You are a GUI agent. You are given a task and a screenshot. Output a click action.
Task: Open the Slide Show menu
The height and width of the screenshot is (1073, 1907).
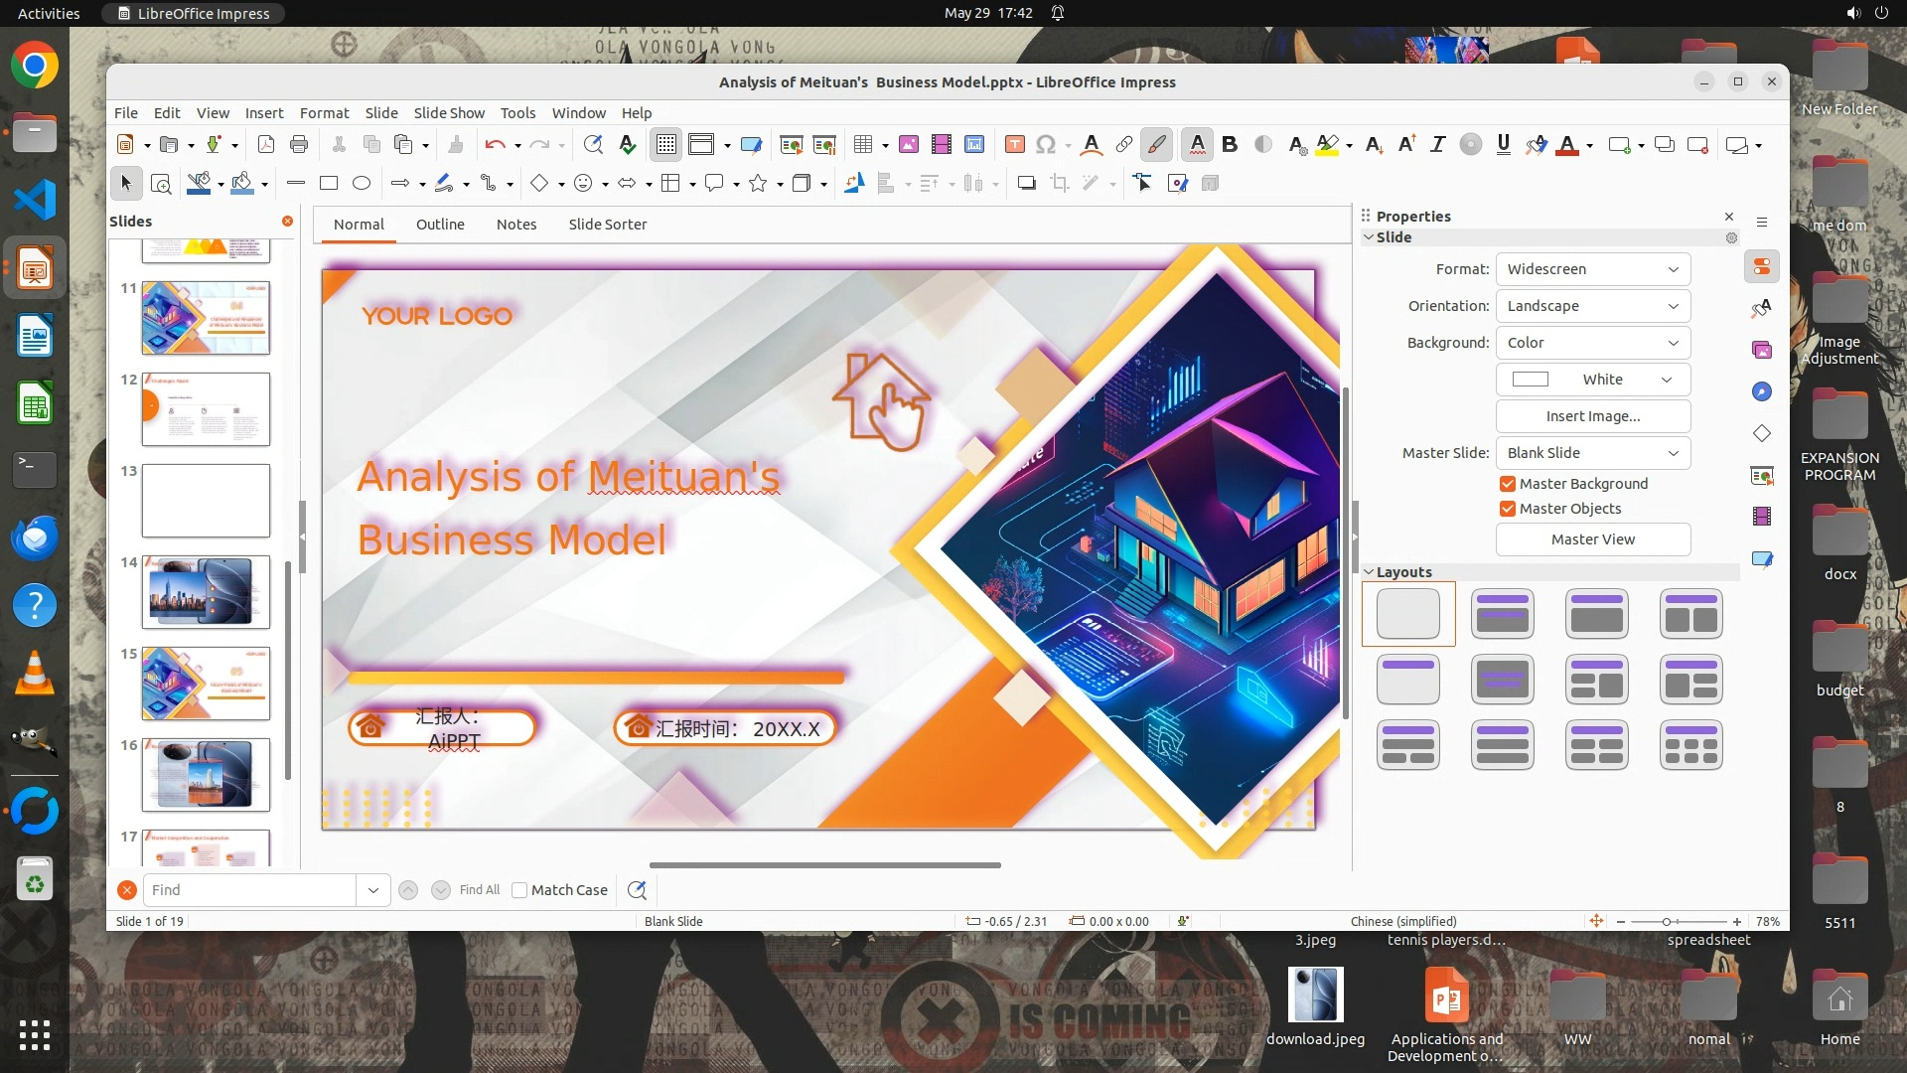449,113
